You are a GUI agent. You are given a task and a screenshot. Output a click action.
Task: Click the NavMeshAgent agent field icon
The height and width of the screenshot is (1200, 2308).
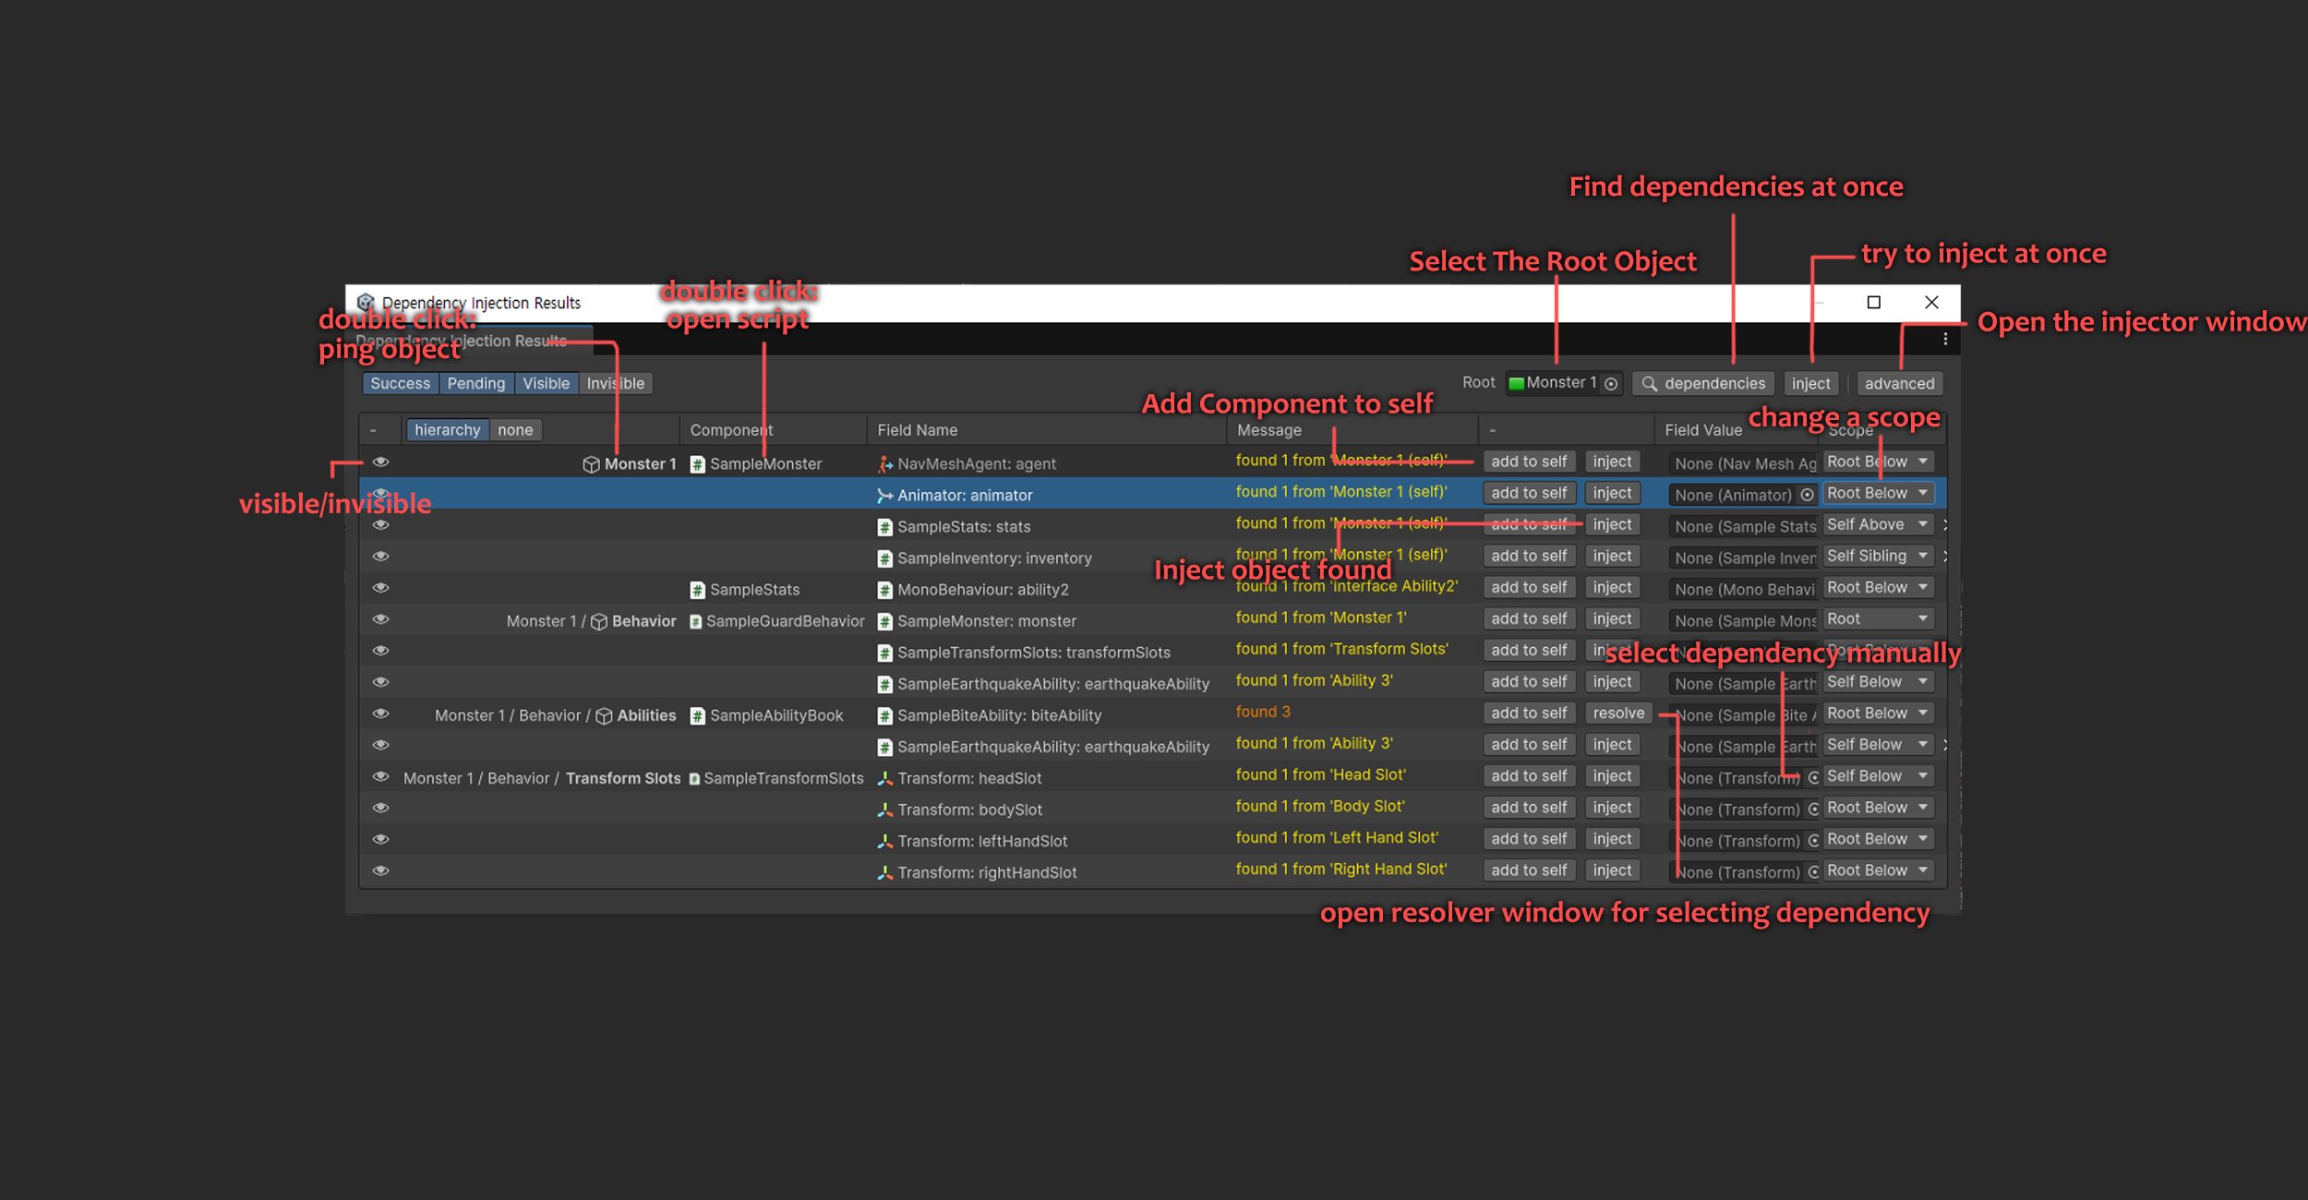point(884,464)
